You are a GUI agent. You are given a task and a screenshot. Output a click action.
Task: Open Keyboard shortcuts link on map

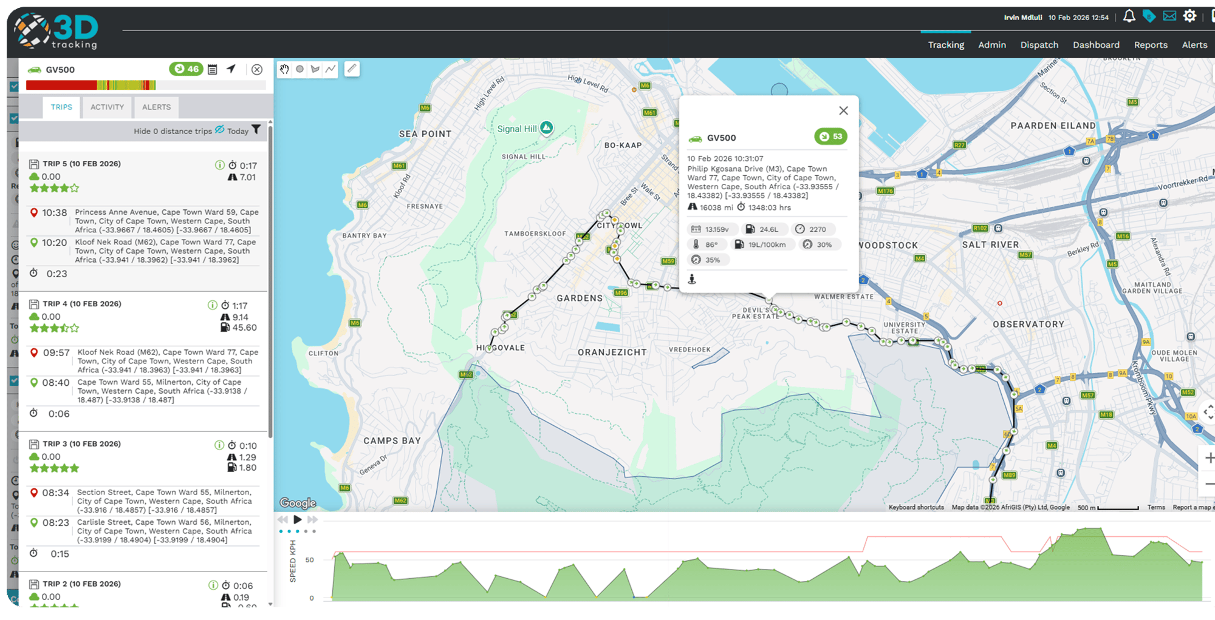coord(916,507)
